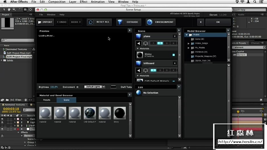Confirm Scene Setup with the OK button

218,22
